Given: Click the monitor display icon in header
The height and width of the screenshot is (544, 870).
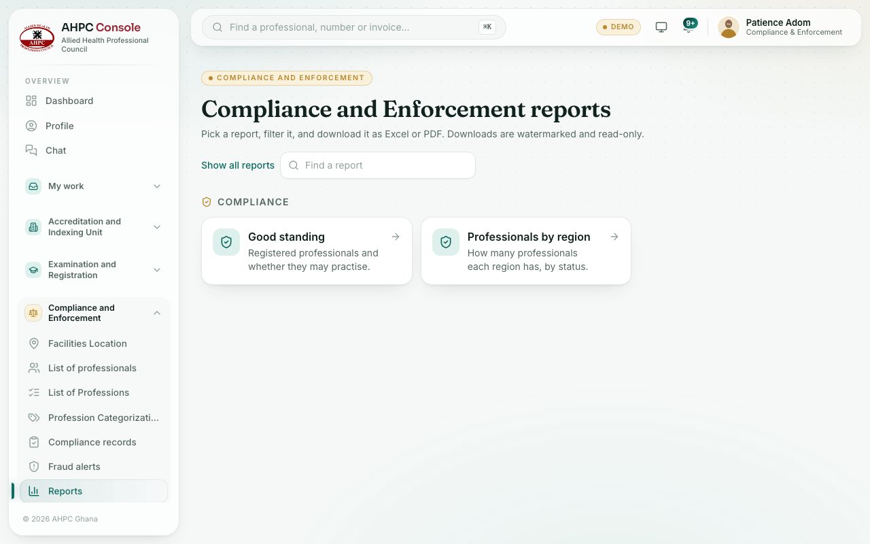Looking at the screenshot, I should point(661,27).
